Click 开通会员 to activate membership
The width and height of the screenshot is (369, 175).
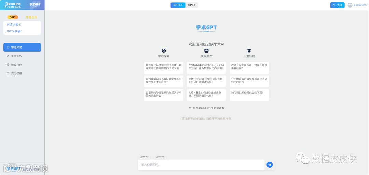pyautogui.click(x=31, y=17)
